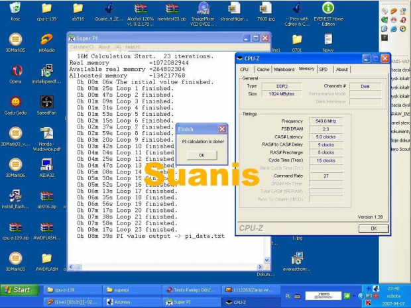Close the Finish dialog with the X

(x=222, y=129)
